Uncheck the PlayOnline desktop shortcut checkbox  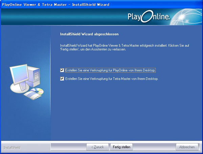(x=62, y=70)
